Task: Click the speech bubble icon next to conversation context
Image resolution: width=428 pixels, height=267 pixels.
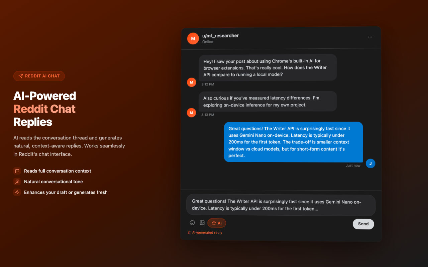Action: 17,171
